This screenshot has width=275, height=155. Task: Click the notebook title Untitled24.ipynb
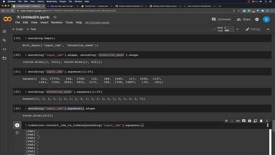(x=35, y=17)
